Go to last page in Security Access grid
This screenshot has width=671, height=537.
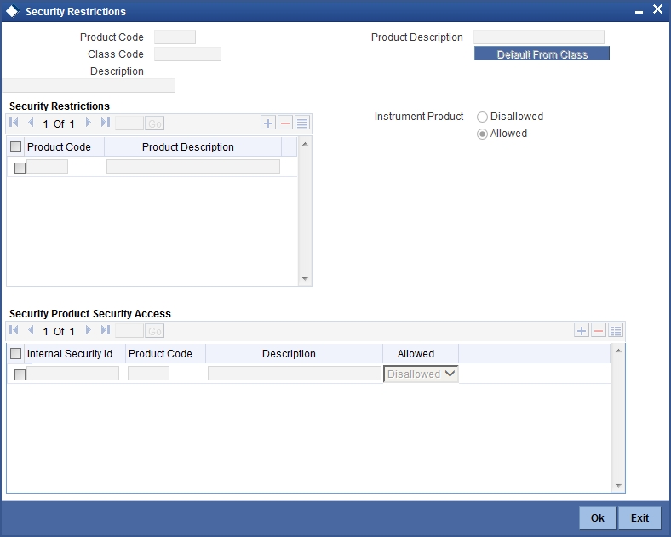pos(106,330)
